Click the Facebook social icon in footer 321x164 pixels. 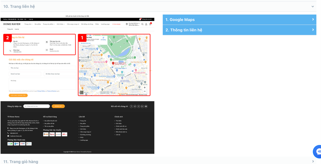point(131,106)
